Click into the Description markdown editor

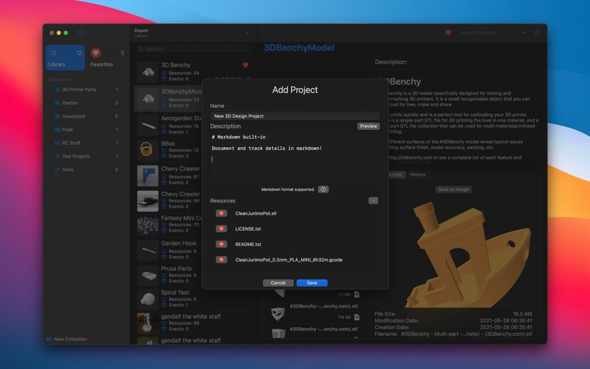(295, 157)
